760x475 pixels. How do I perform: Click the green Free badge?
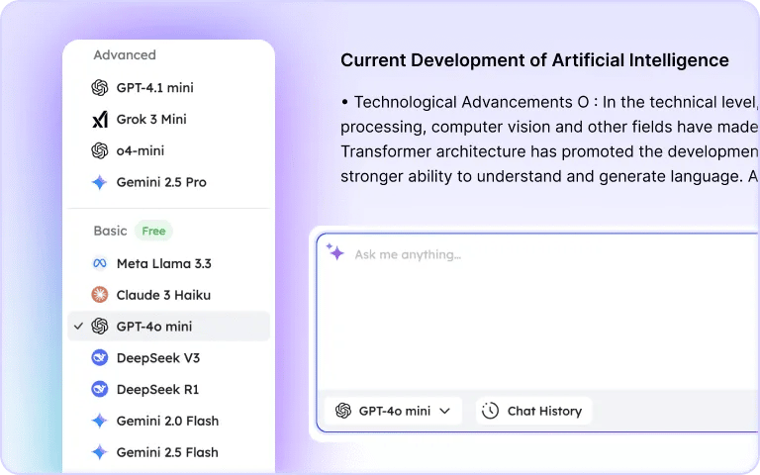point(153,232)
